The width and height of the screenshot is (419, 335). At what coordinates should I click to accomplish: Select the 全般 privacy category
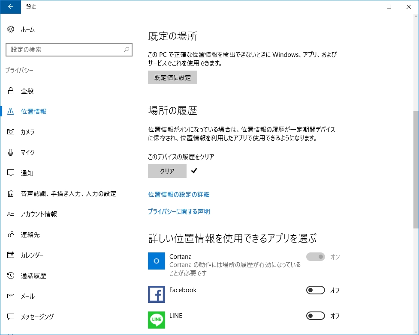point(26,91)
